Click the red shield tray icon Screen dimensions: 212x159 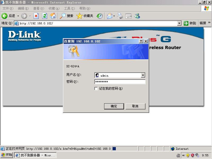pos(192,155)
